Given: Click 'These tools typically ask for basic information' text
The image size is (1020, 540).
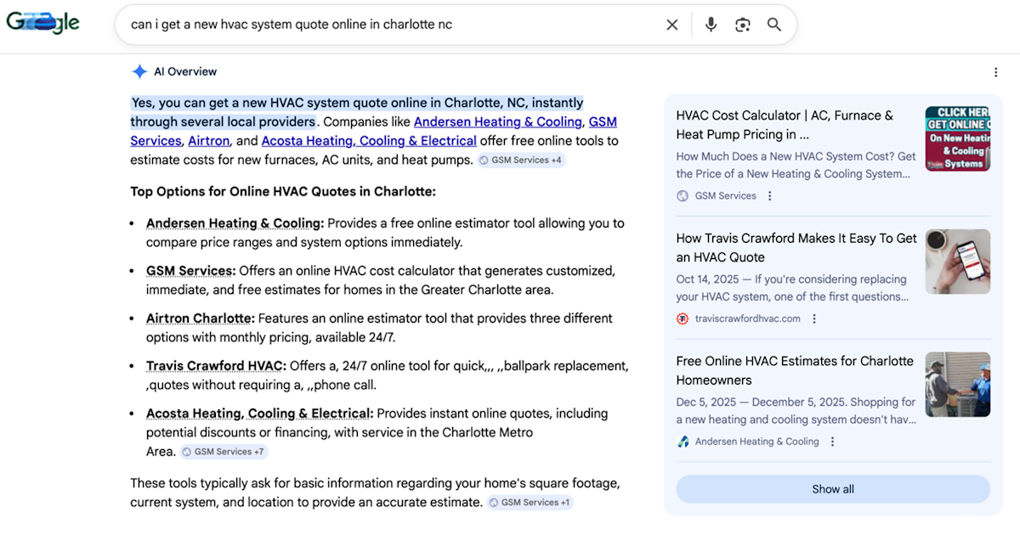Looking at the screenshot, I should pyautogui.click(x=375, y=492).
